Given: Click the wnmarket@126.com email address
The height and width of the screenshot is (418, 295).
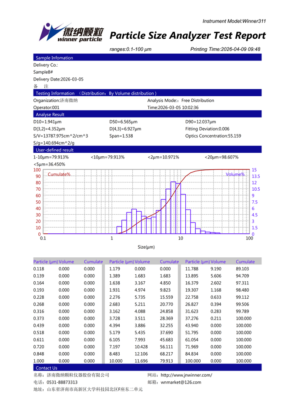Looking at the screenshot, I should pos(181,382).
